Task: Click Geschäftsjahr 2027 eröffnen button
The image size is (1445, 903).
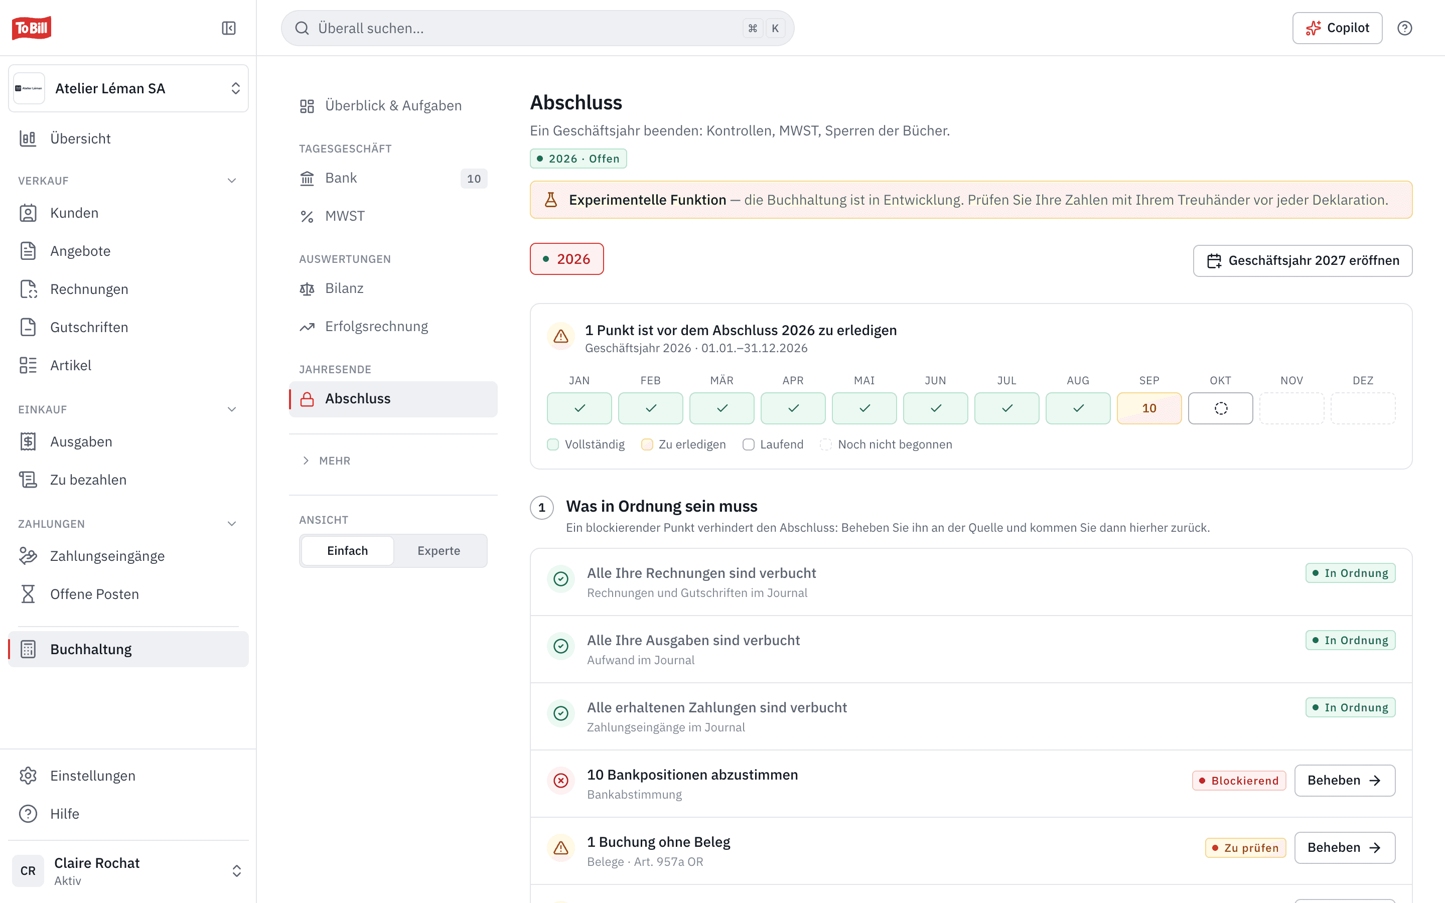Action: [1303, 260]
